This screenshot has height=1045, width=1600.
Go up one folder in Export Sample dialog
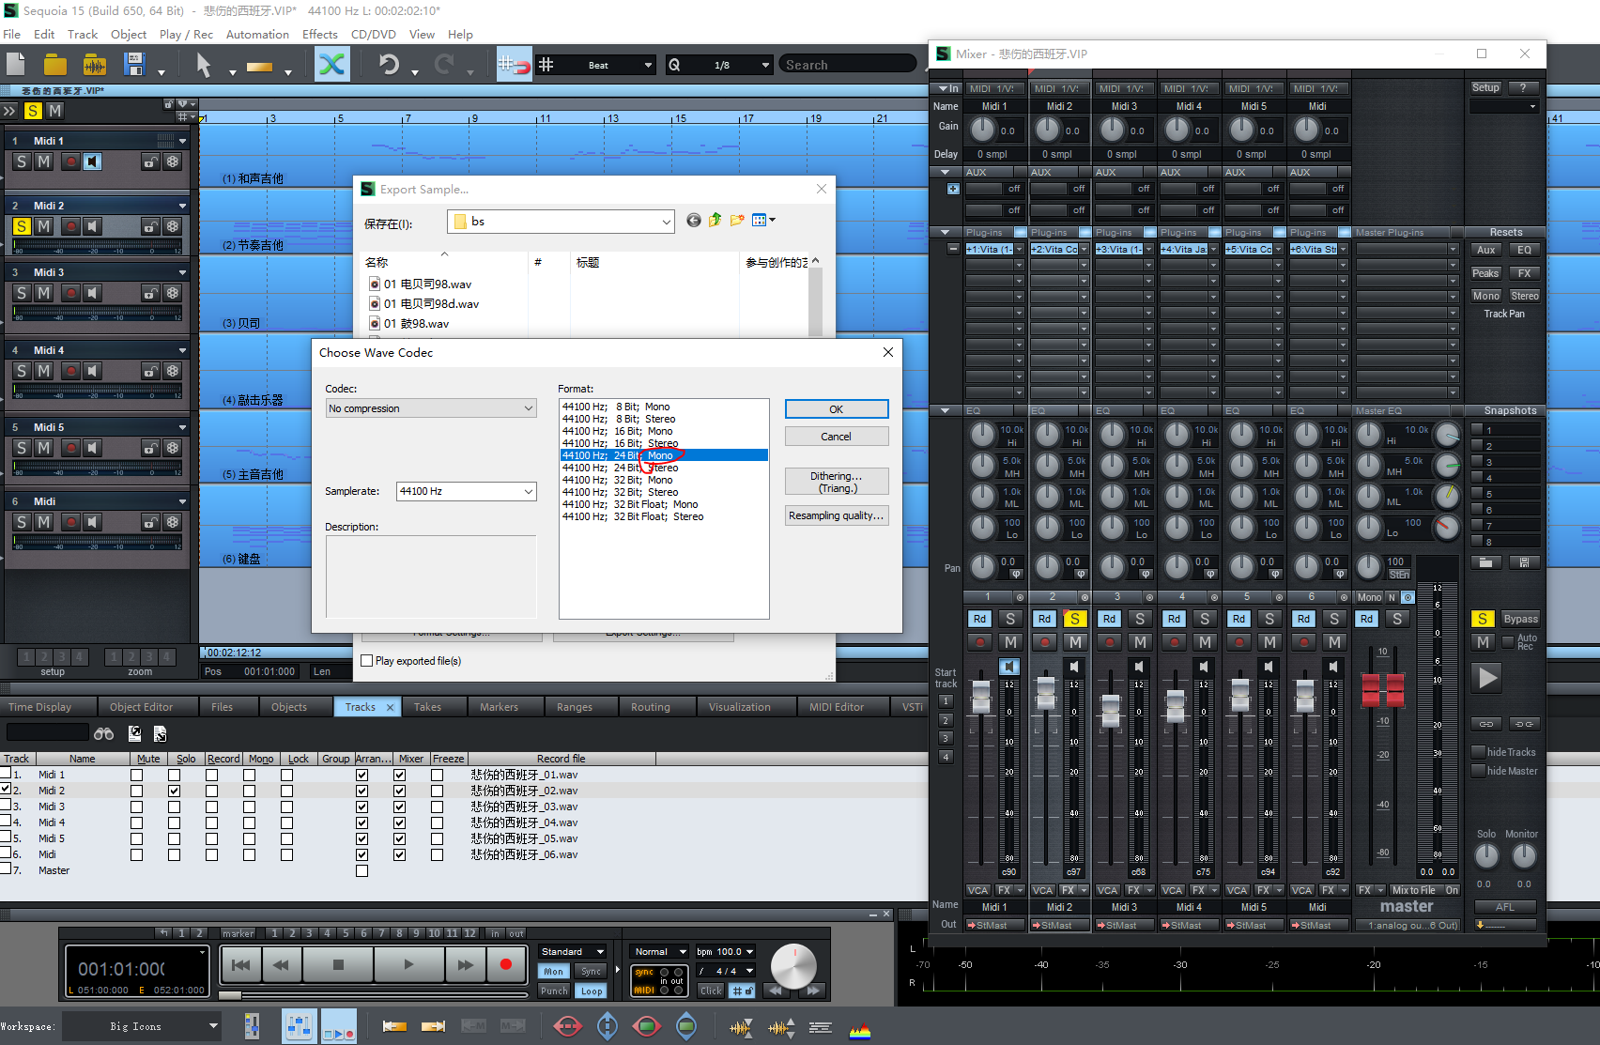pos(715,220)
